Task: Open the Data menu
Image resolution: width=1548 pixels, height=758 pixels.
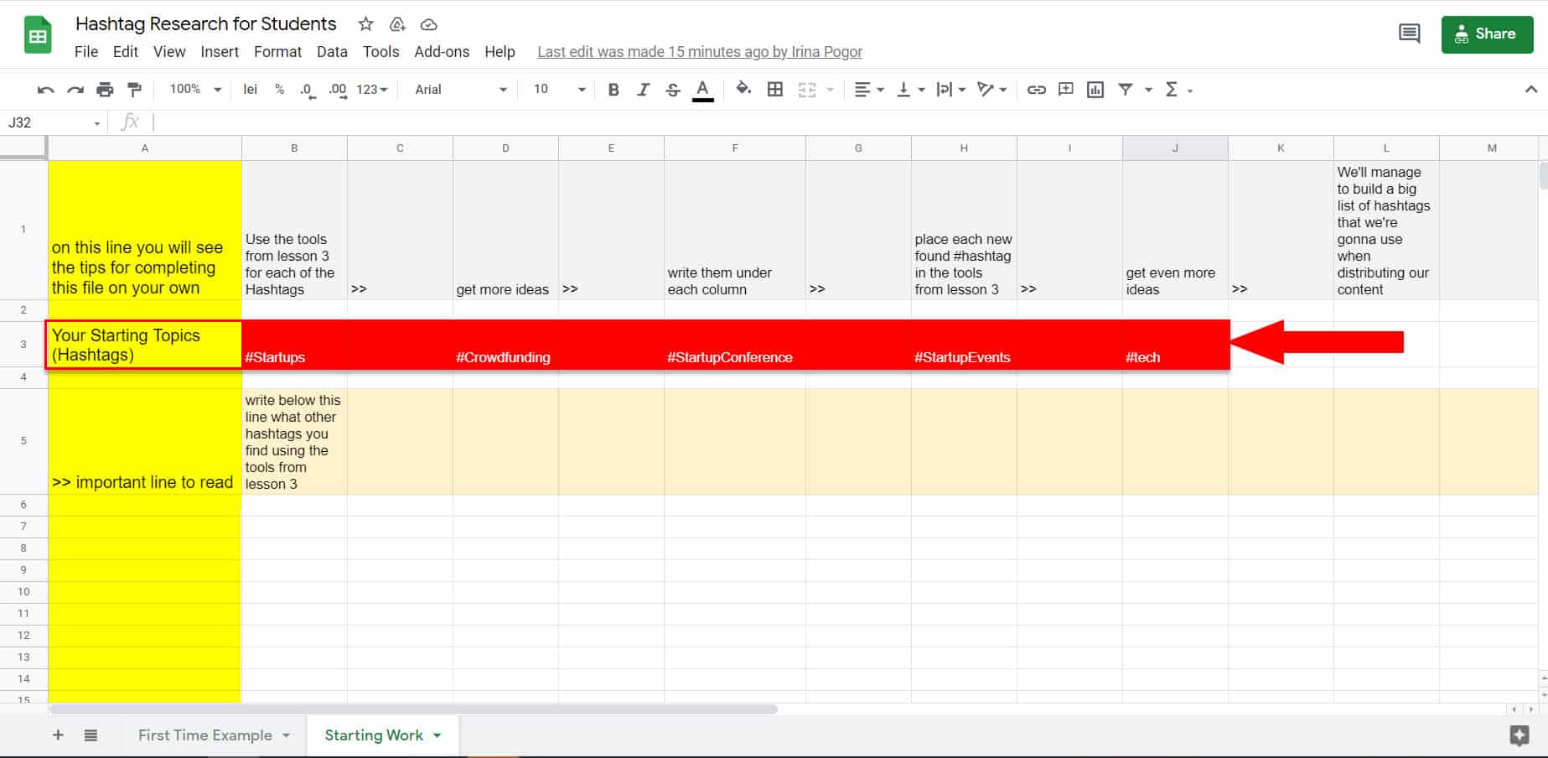Action: tap(332, 52)
